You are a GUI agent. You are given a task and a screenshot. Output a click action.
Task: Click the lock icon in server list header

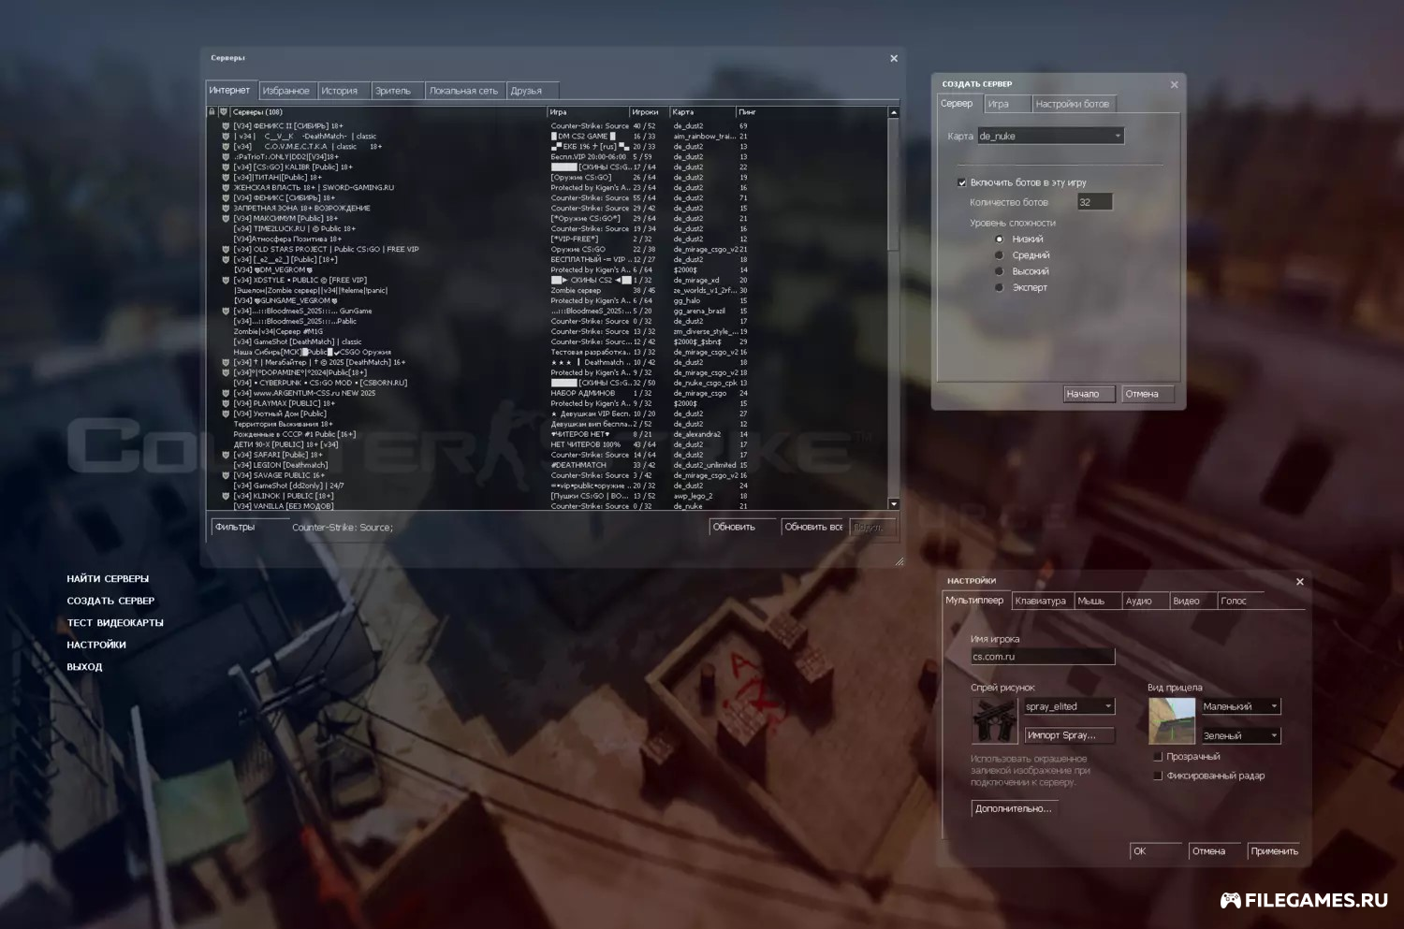point(212,111)
